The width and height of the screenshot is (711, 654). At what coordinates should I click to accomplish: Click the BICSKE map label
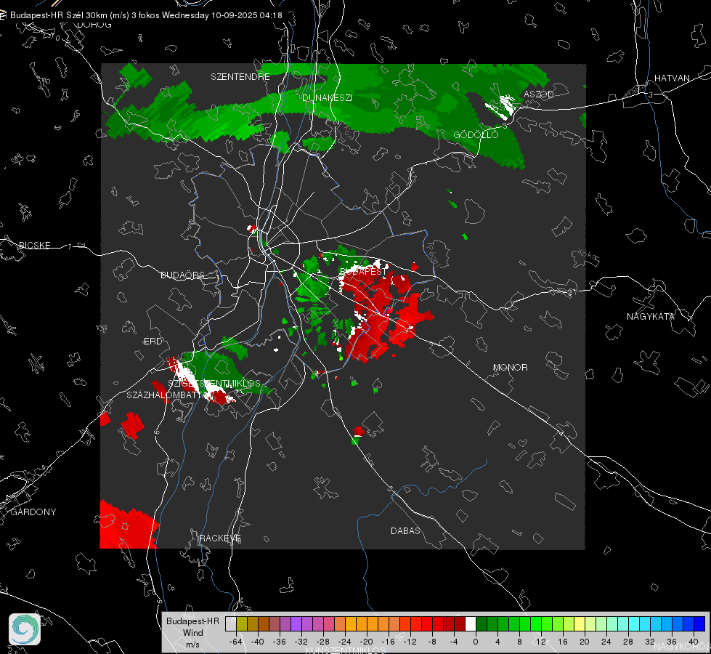tap(35, 245)
